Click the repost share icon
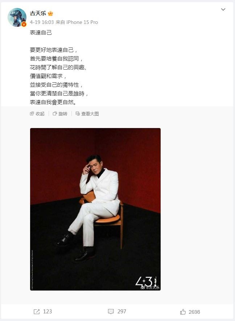Image resolution: width=235 pixels, height=321 pixels. click(37, 312)
